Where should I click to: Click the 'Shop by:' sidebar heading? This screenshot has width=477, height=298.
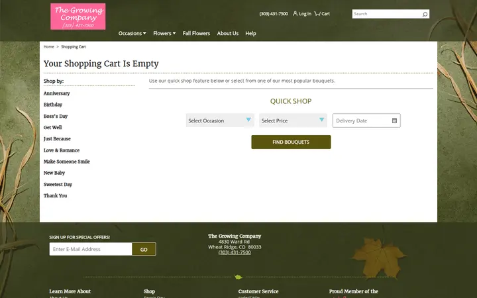point(54,81)
